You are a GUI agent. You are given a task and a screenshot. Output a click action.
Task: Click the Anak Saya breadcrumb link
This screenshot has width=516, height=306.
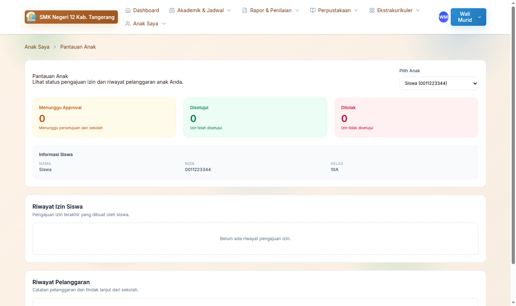pyautogui.click(x=37, y=47)
